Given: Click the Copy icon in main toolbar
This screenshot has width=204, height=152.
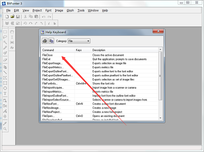Looking at the screenshot, I should (31, 16).
